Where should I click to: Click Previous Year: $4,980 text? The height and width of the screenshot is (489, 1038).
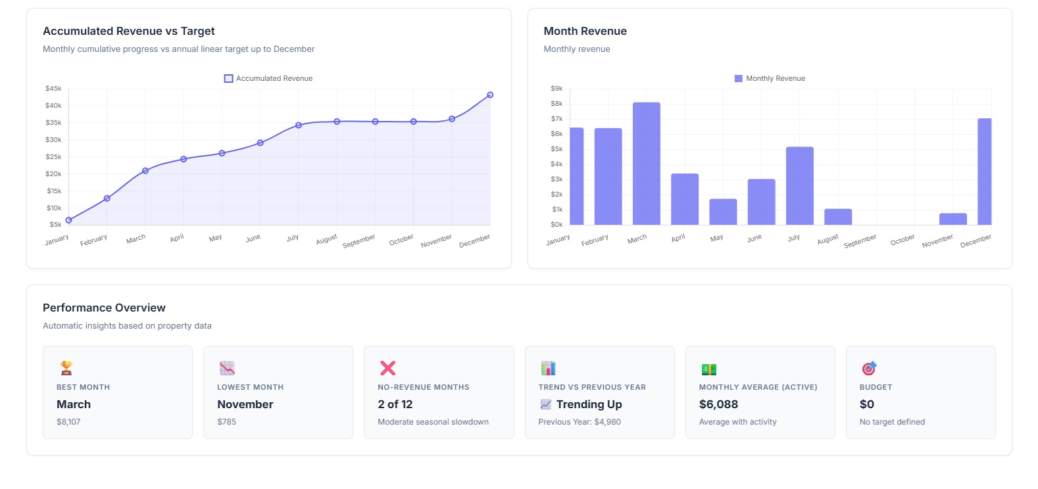coord(580,422)
